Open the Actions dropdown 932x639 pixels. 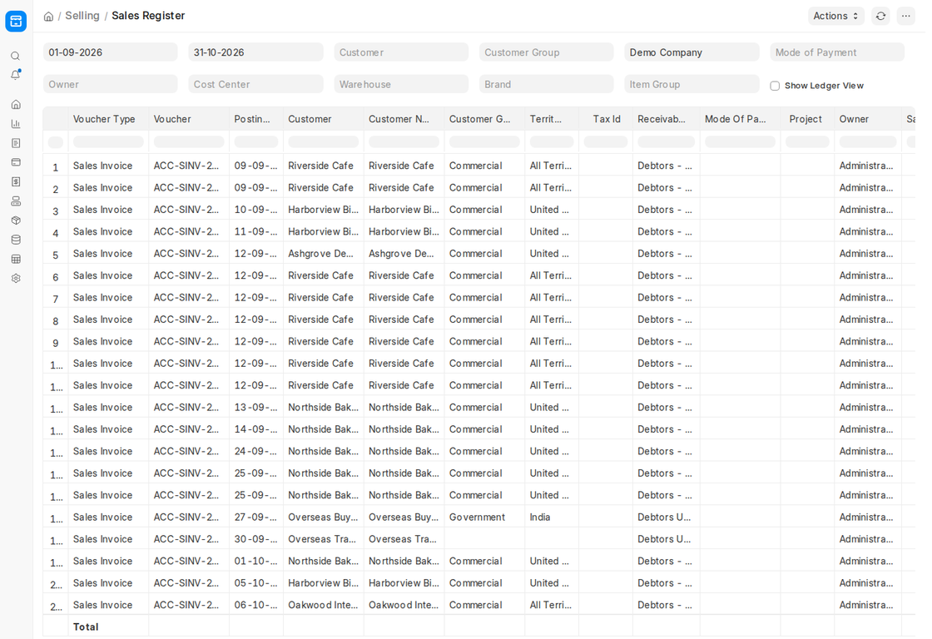click(x=835, y=16)
